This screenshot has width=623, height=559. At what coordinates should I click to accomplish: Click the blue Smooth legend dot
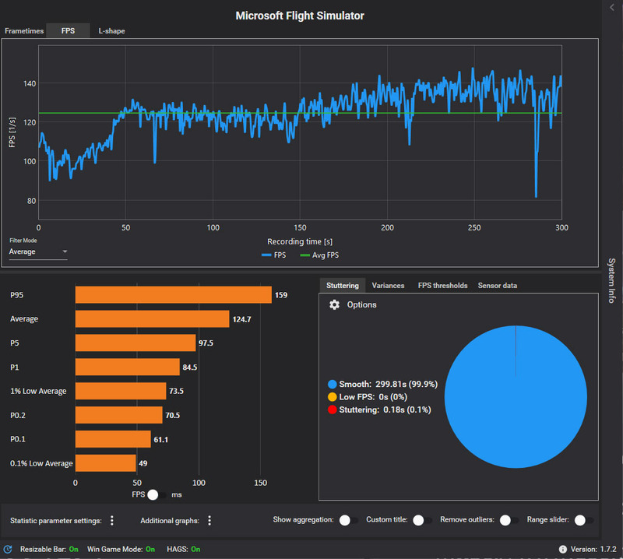click(x=333, y=384)
